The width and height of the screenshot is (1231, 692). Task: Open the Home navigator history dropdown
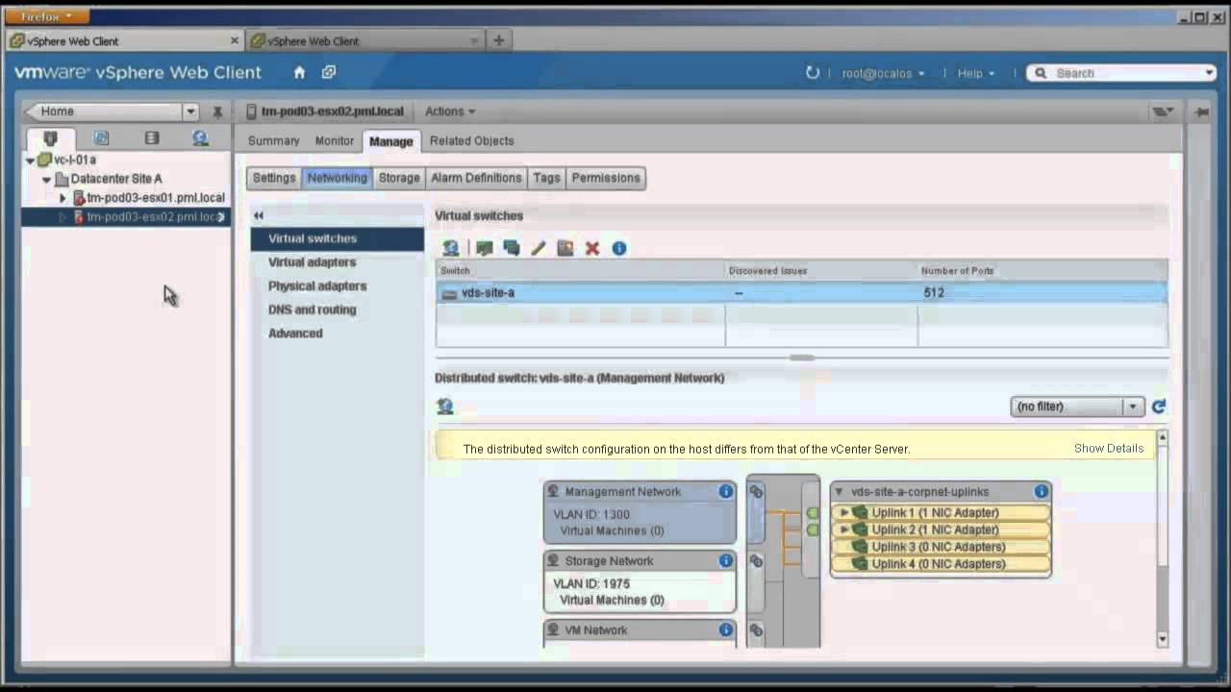click(x=190, y=111)
